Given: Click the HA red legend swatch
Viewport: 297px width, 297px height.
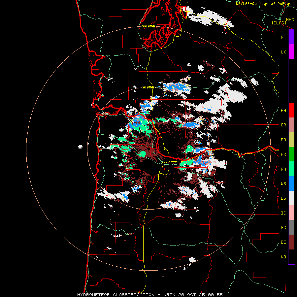Looking at the screenshot, I should 291,110.
